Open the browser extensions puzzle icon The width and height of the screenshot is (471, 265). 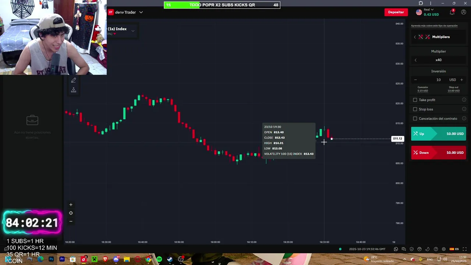(x=421, y=3)
